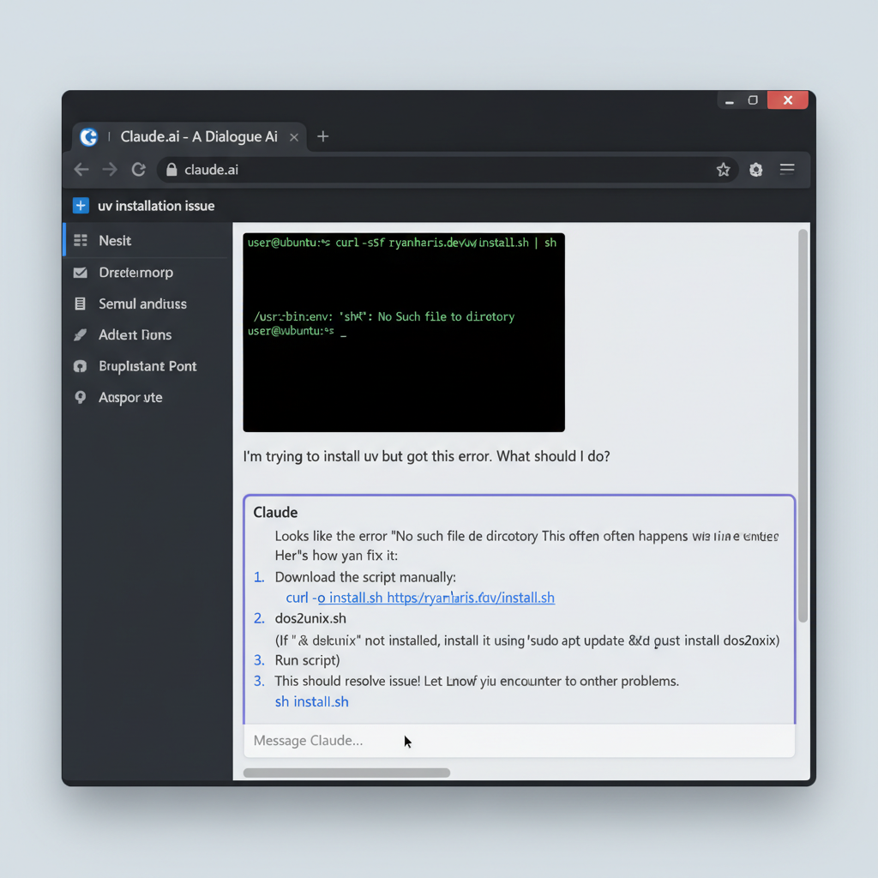Focus the claude.ai address bar
Screen dimensions: 878x878
[448, 170]
